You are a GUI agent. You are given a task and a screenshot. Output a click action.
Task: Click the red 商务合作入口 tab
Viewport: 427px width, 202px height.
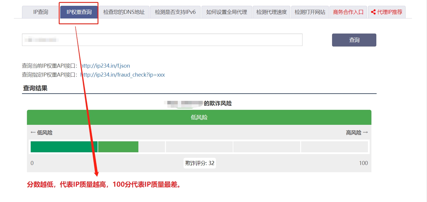click(348, 12)
